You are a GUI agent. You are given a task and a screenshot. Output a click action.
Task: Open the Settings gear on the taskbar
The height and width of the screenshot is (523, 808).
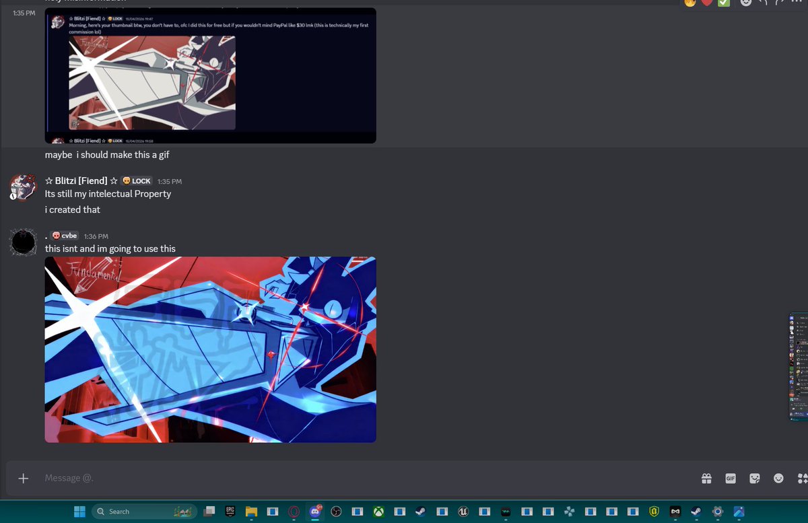coord(717,512)
